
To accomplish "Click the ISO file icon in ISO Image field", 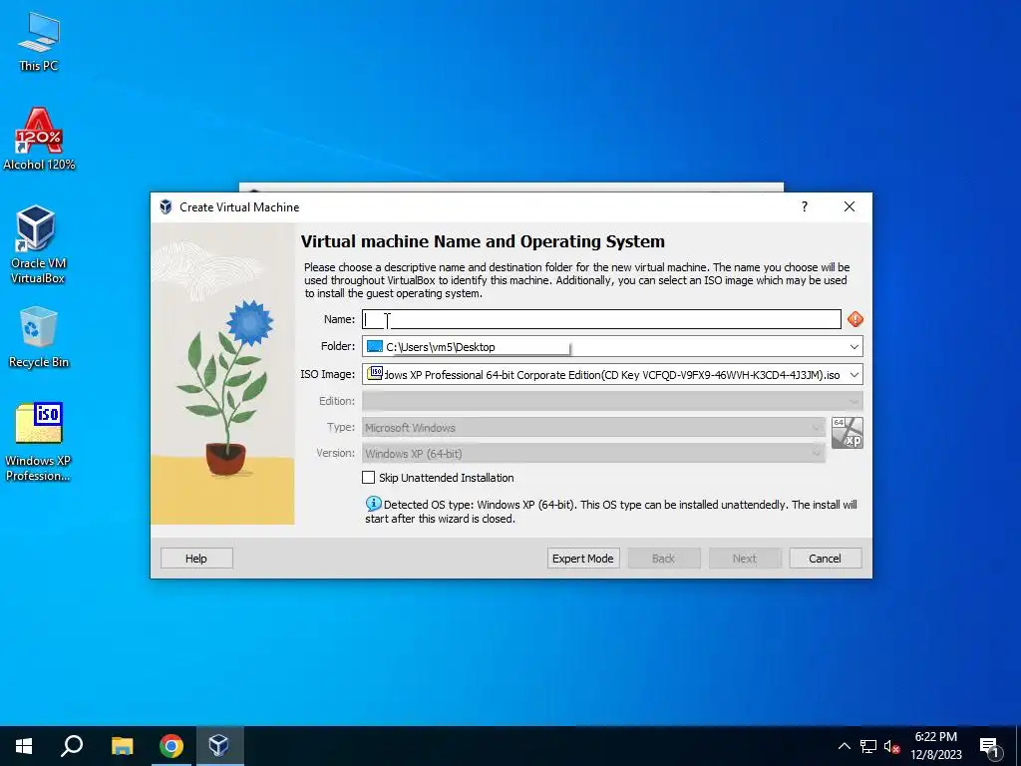I will click(x=376, y=373).
